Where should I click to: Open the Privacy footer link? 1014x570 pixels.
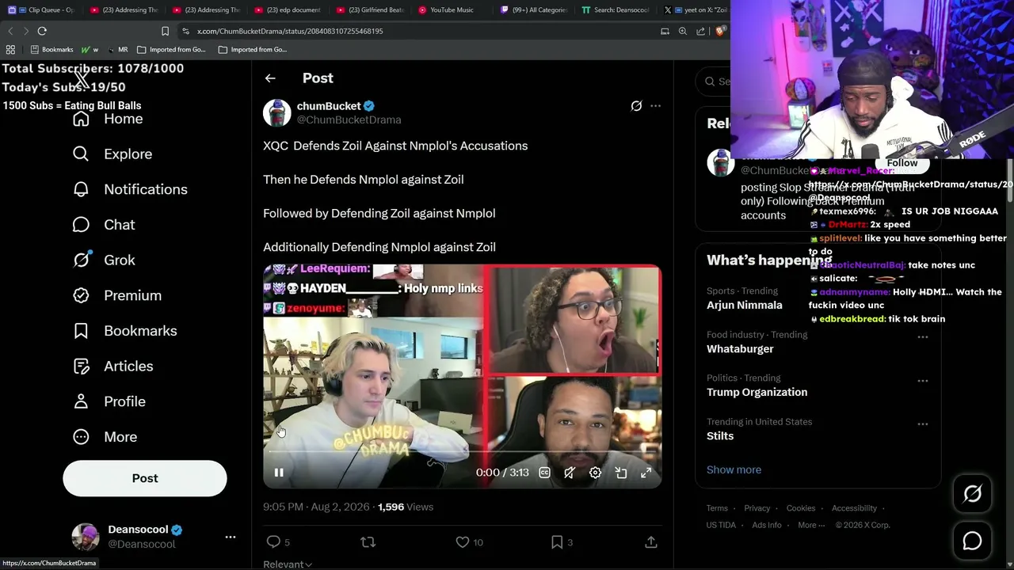click(757, 508)
